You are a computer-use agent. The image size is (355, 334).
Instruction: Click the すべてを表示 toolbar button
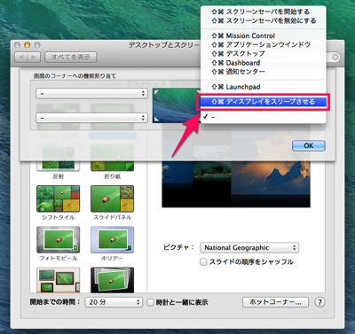tap(71, 57)
